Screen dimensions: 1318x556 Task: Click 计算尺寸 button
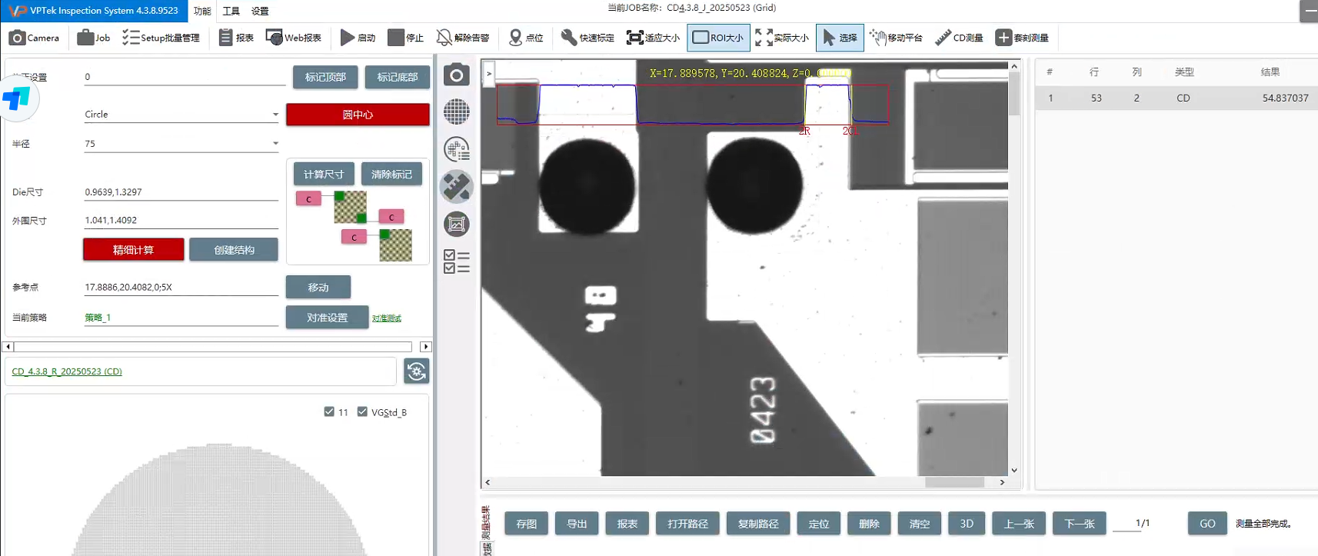[324, 174]
